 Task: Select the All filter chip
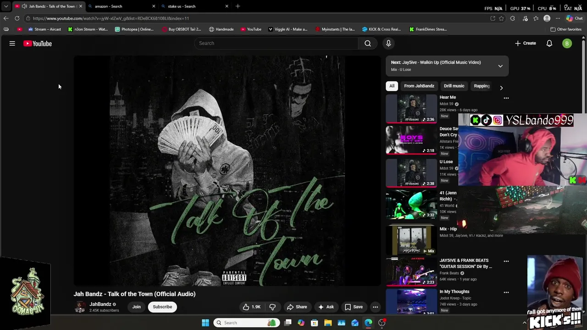click(392, 86)
